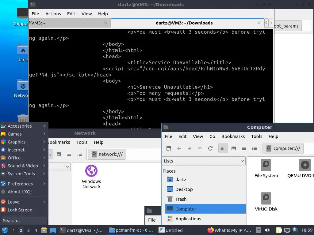The image size is (314, 235).
Task: Click the update notifier tray icon
Action: (x=295, y=230)
